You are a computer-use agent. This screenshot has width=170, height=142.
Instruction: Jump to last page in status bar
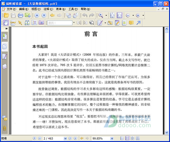[75, 138]
